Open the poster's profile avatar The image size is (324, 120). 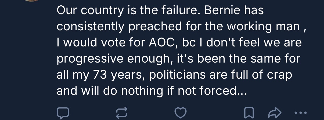[x=31, y=1]
